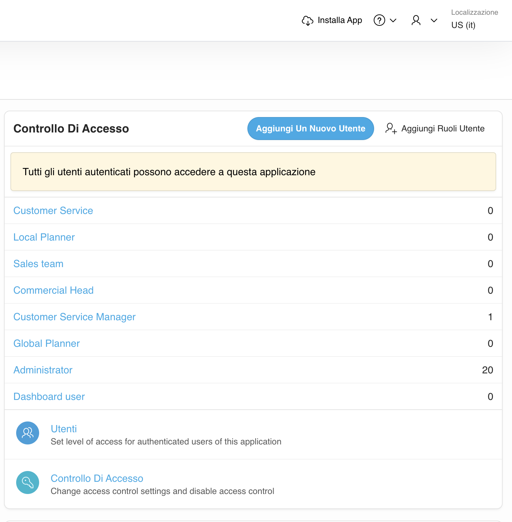Expand the help menu chevron
Screen dimensions: 512x522
[393, 20]
